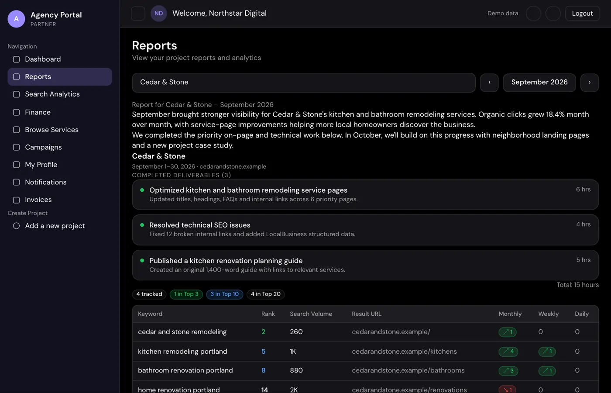
Task: Click the Dashboard nav icon
Action: pyautogui.click(x=16, y=59)
